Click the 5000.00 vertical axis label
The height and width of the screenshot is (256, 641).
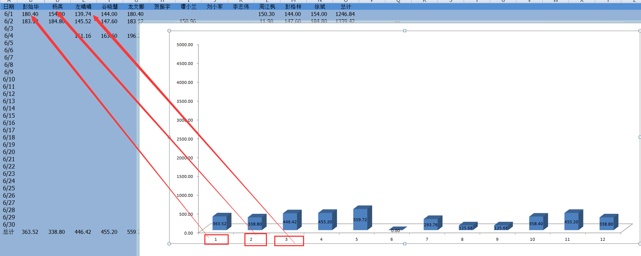[185, 45]
